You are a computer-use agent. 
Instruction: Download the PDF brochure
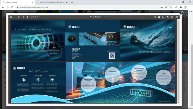pyautogui.click(x=168, y=17)
